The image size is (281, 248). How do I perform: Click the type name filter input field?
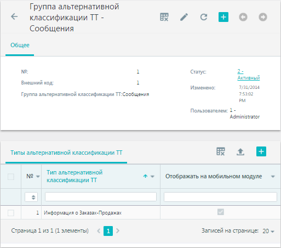(x=101, y=197)
